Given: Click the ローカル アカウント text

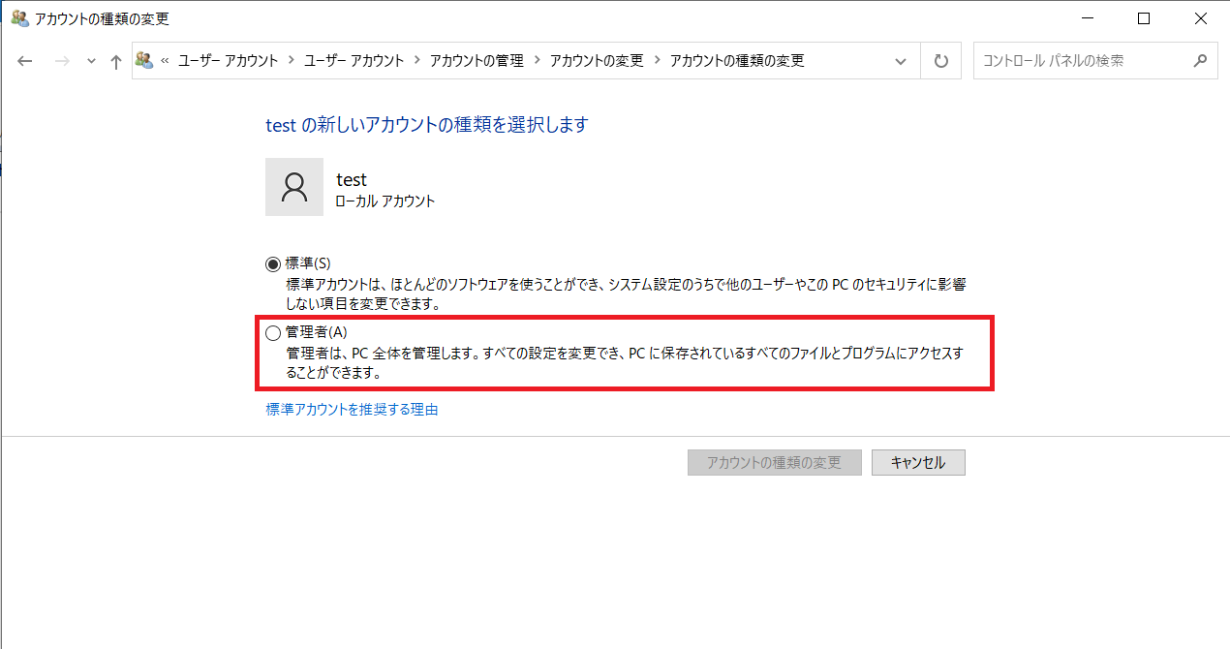Looking at the screenshot, I should pos(385,201).
